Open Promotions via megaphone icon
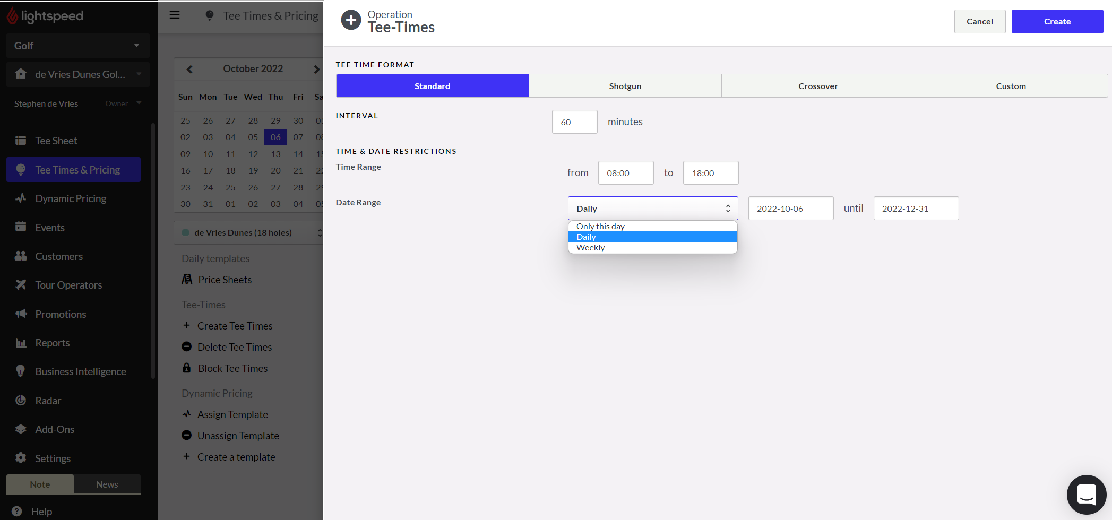Viewport: 1112px width, 520px height. click(21, 314)
